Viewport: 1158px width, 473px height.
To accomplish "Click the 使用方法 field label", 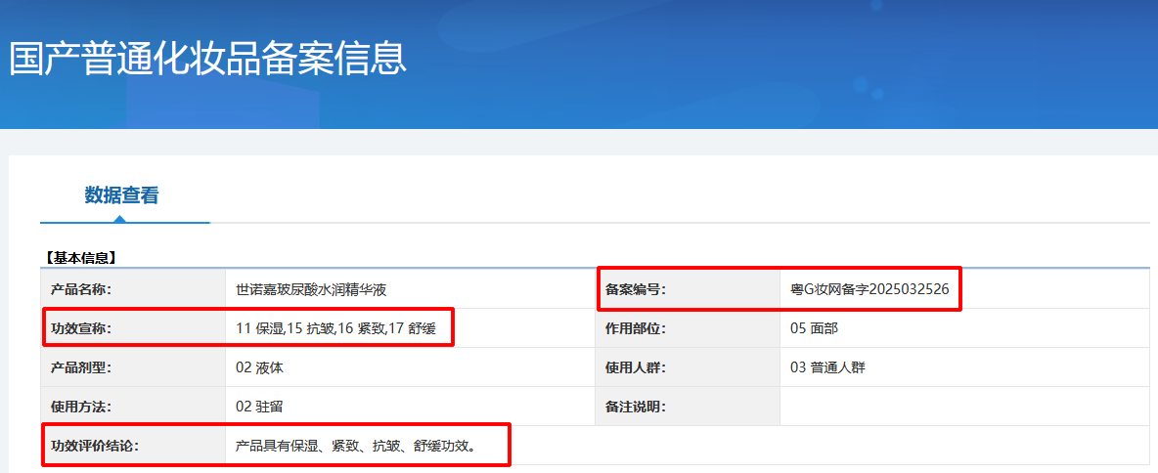I will click(x=81, y=407).
